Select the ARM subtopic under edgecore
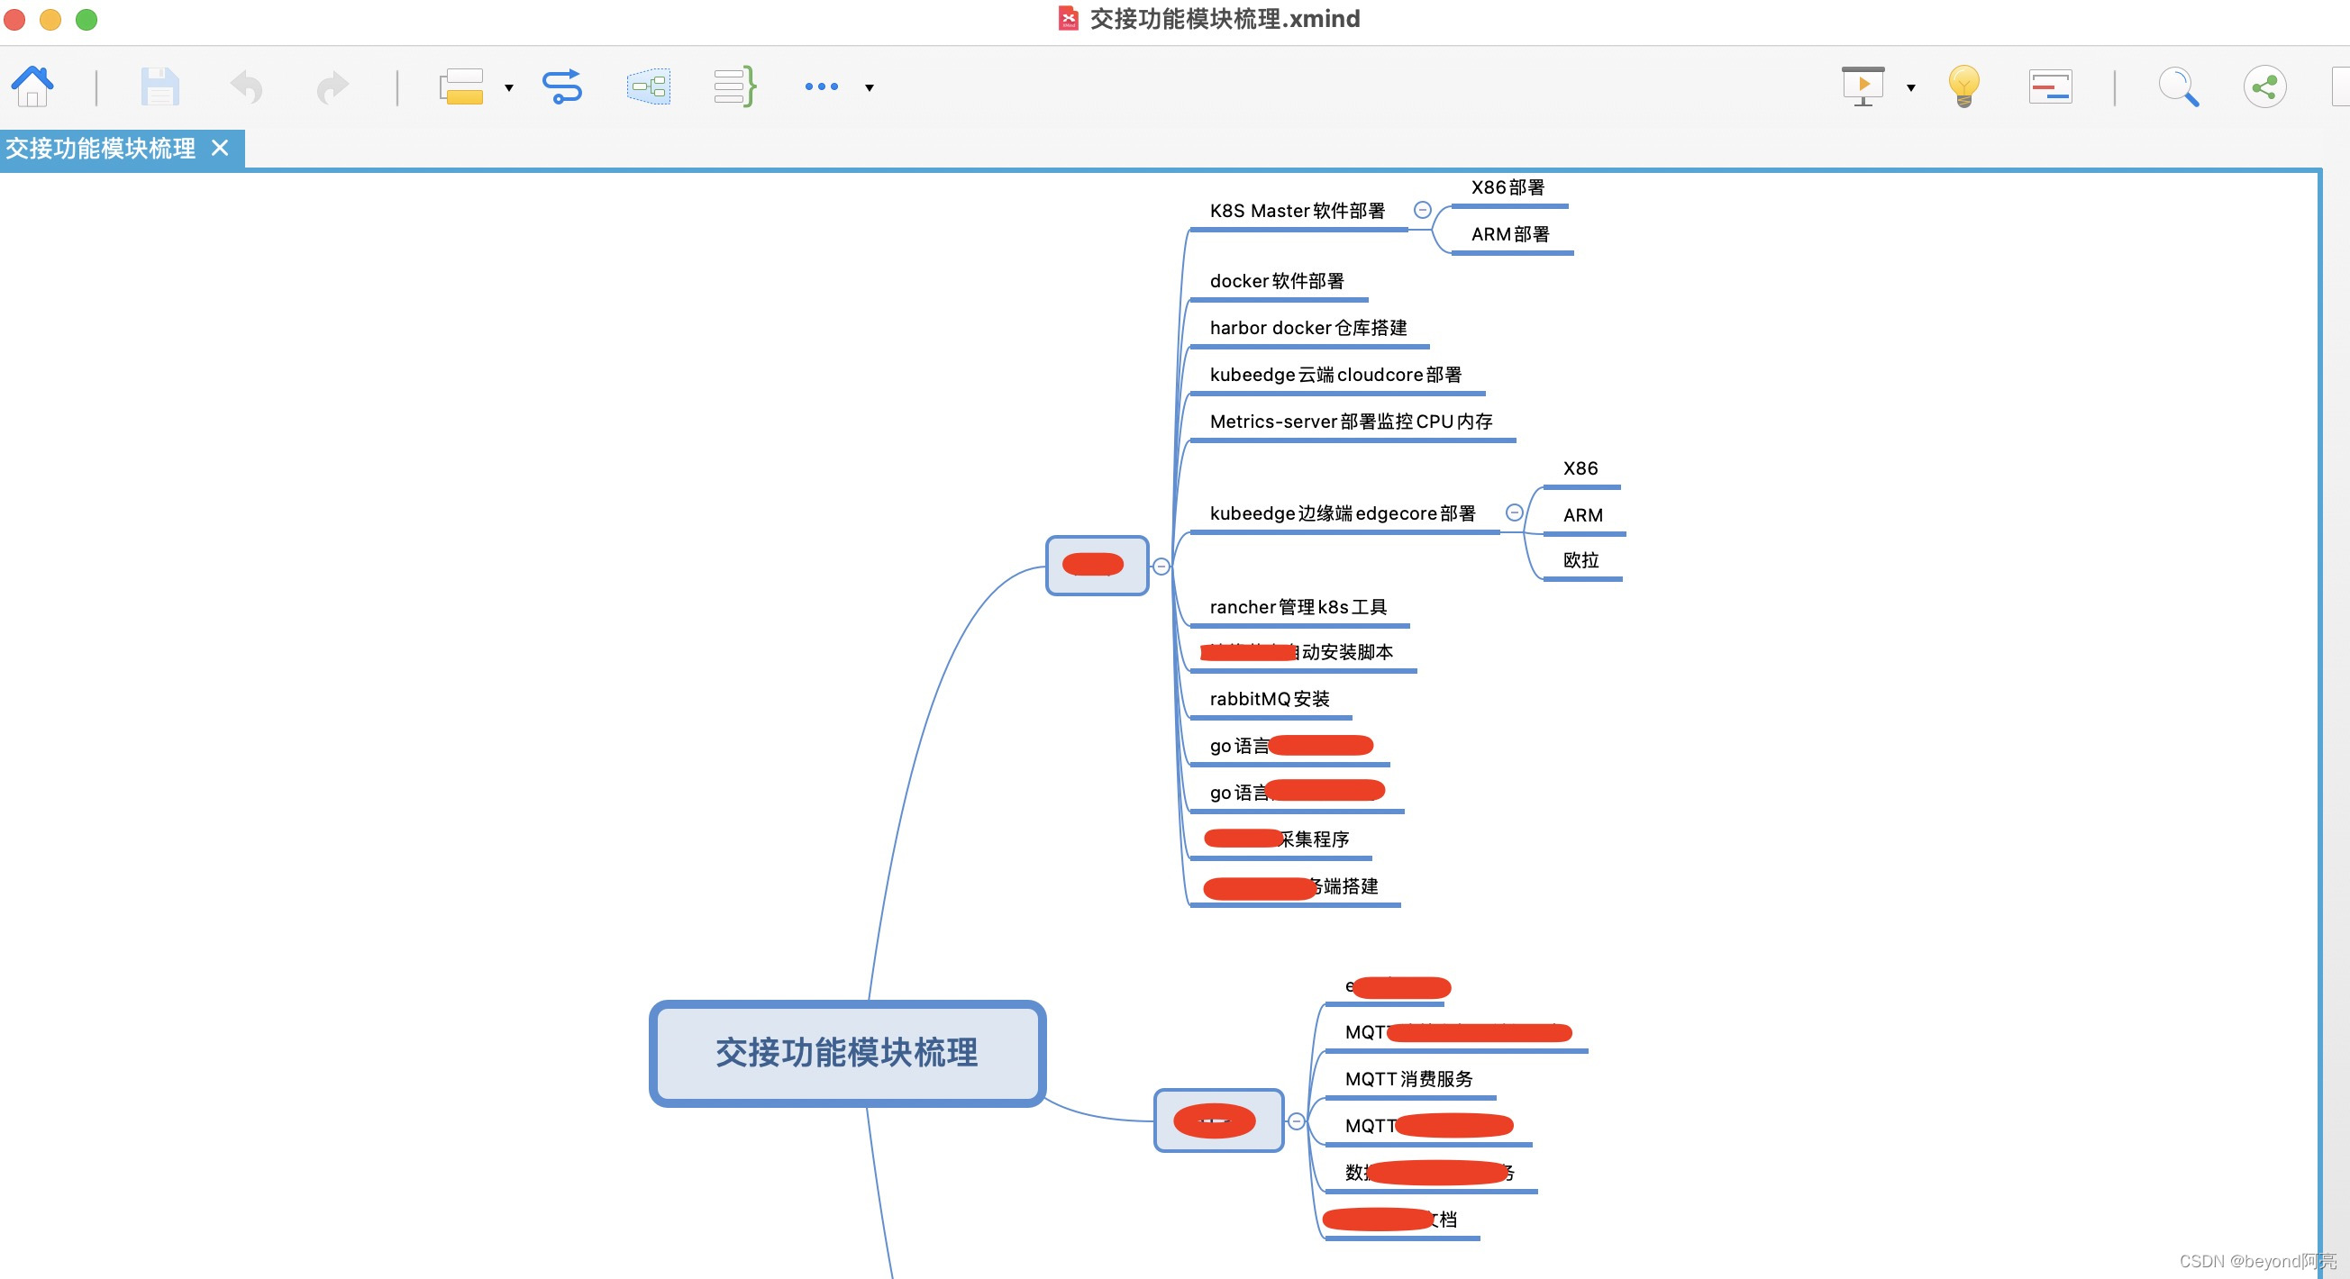The height and width of the screenshot is (1279, 2350). (1583, 515)
